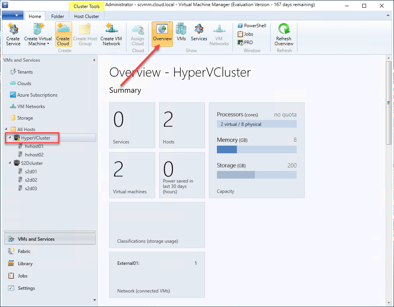Select Azure Subscriptions node

tap(37, 95)
